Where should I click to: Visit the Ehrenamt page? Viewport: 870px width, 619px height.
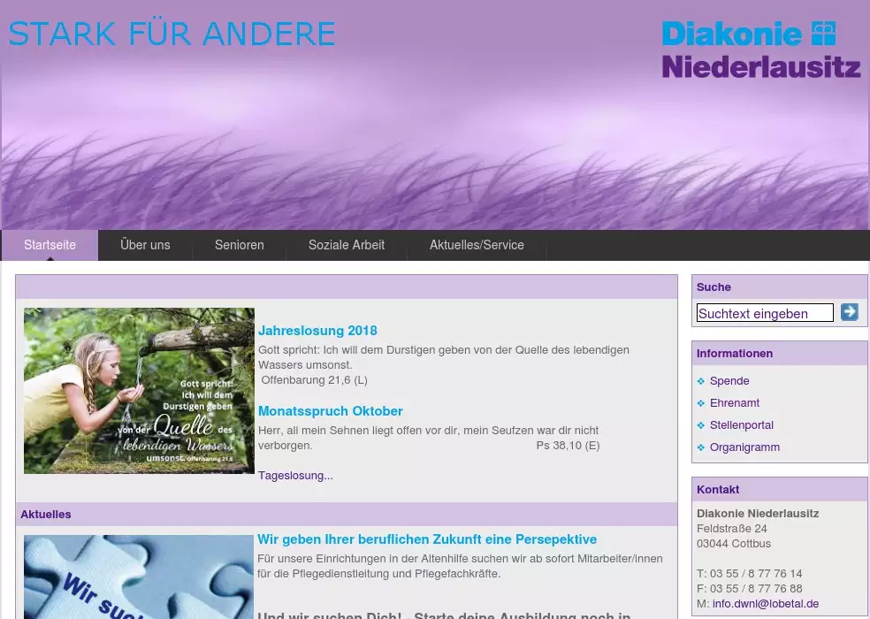coord(735,403)
